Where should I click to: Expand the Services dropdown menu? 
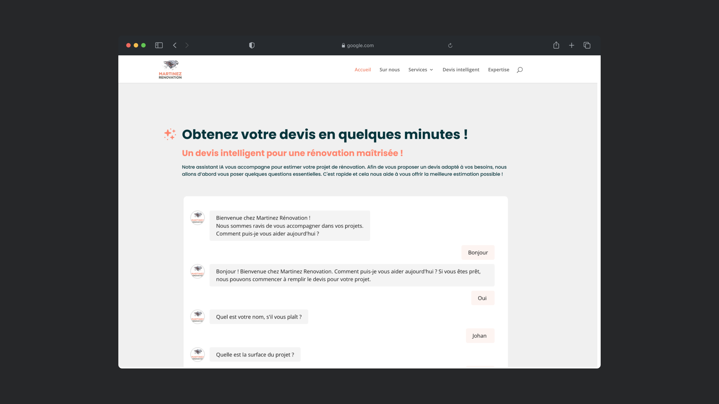421,70
